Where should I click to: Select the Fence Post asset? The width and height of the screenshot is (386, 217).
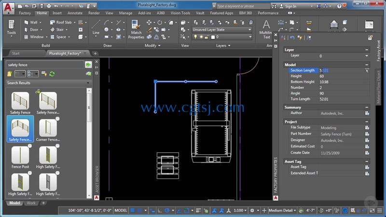[x=20, y=157]
